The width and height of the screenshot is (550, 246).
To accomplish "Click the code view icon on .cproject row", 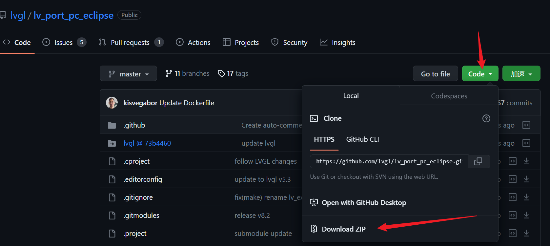I will (x=513, y=161).
